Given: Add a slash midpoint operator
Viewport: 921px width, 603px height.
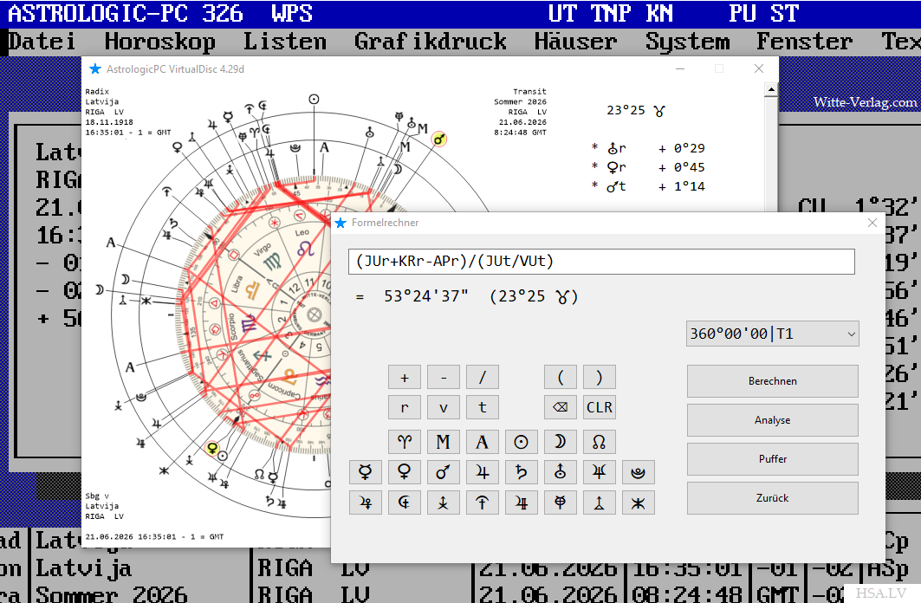Looking at the screenshot, I should pos(483,377).
